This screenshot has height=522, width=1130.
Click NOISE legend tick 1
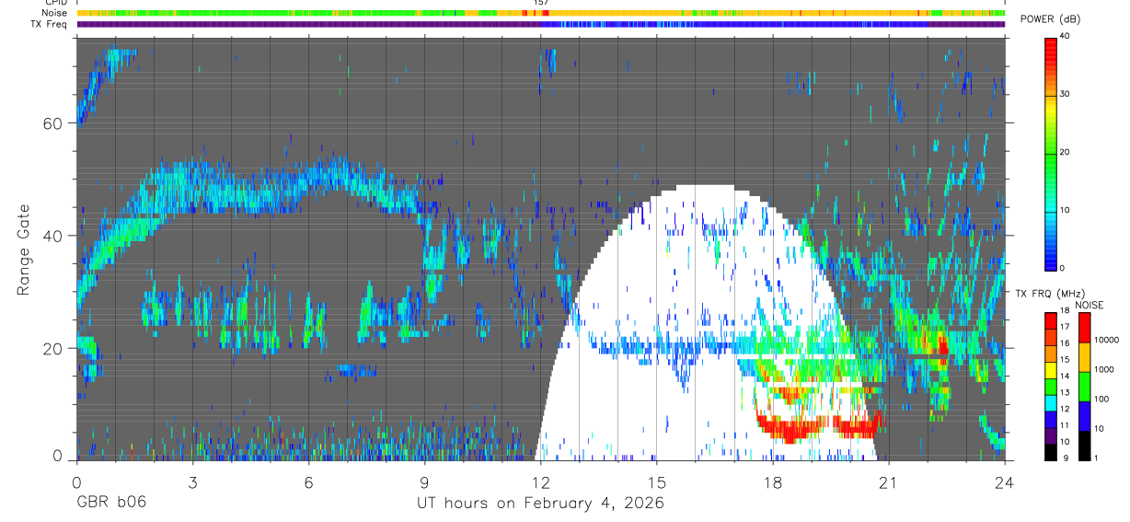pos(1097,458)
